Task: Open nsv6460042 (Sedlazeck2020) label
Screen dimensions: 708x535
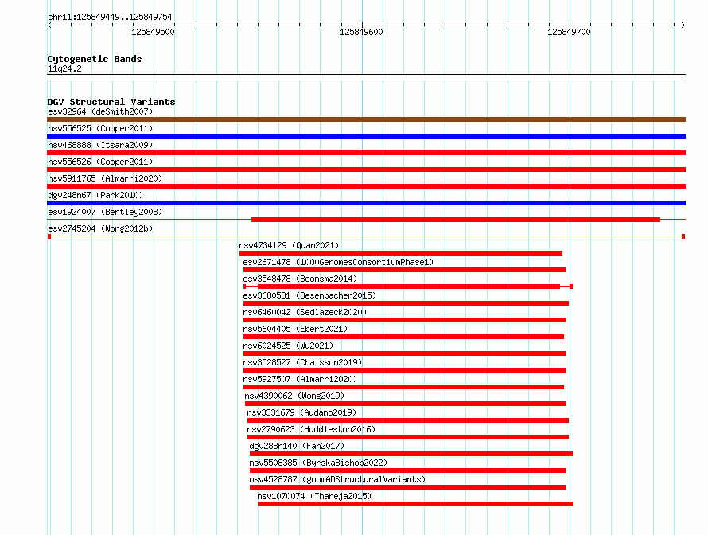Action: coord(305,312)
